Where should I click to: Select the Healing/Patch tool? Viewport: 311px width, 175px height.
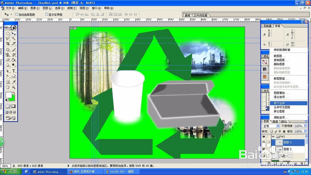(8, 50)
